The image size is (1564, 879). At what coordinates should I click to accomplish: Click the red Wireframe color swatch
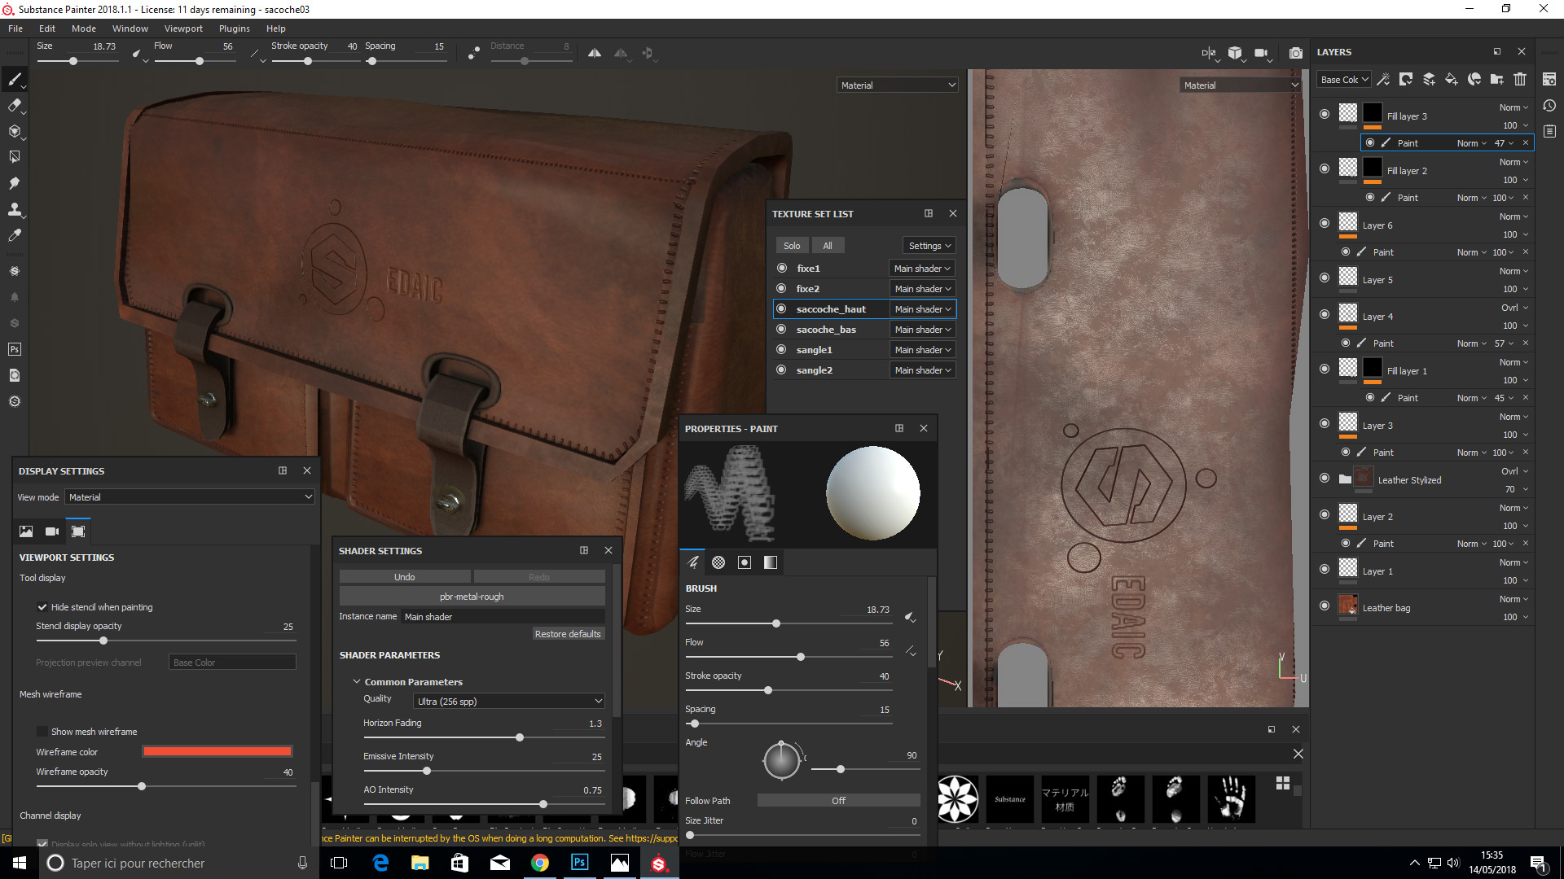point(217,751)
